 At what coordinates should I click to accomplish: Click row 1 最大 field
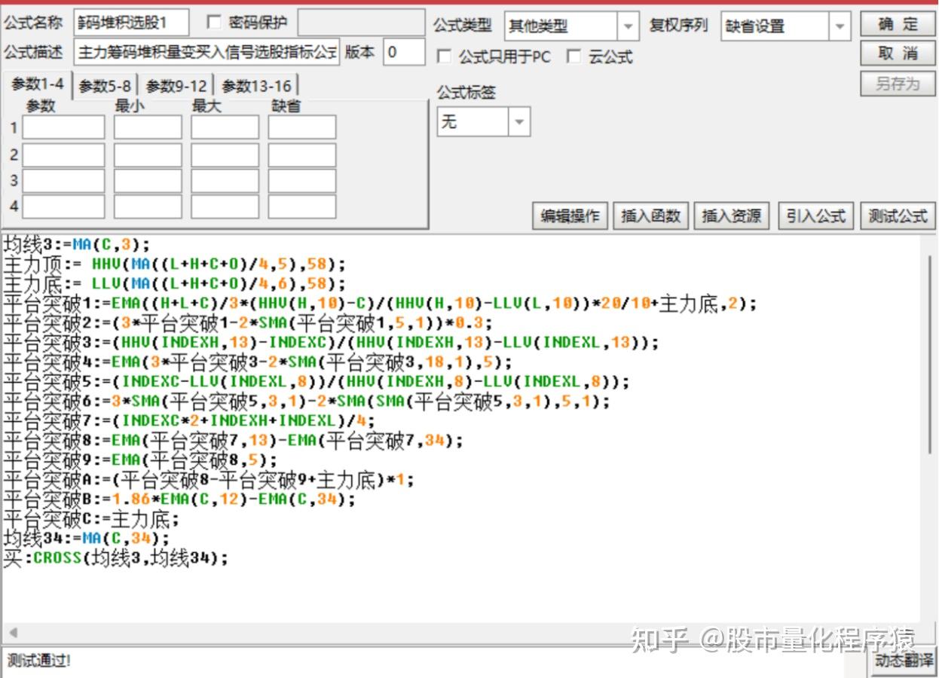click(x=225, y=127)
